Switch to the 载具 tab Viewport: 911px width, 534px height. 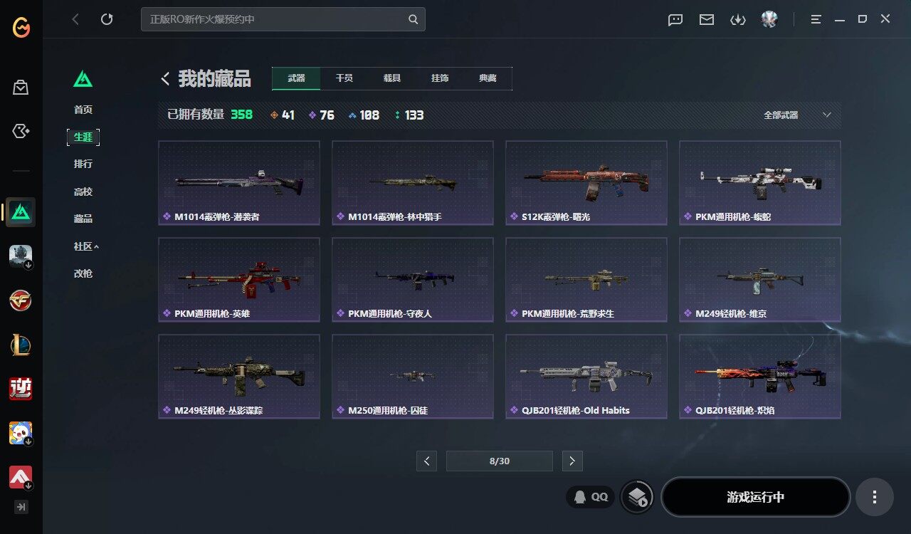point(391,78)
